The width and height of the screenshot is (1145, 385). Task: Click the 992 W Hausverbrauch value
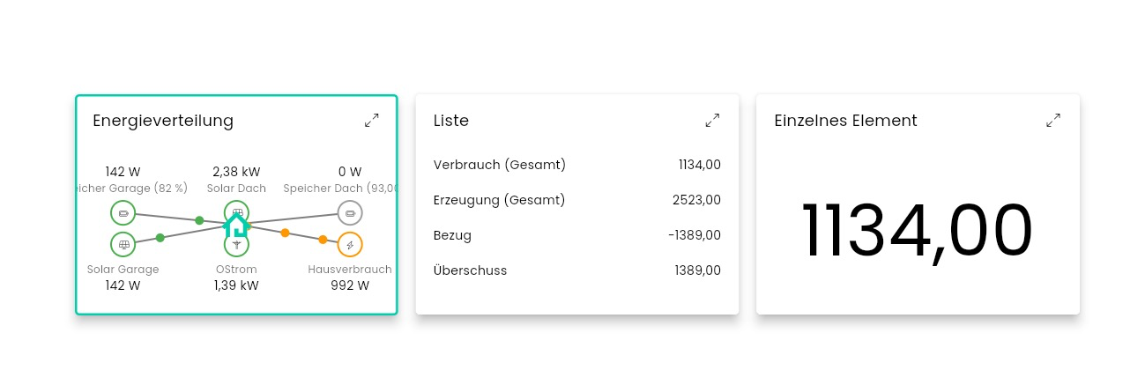point(350,285)
